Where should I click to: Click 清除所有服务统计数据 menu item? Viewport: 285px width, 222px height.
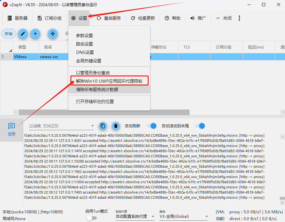[x=109, y=90]
